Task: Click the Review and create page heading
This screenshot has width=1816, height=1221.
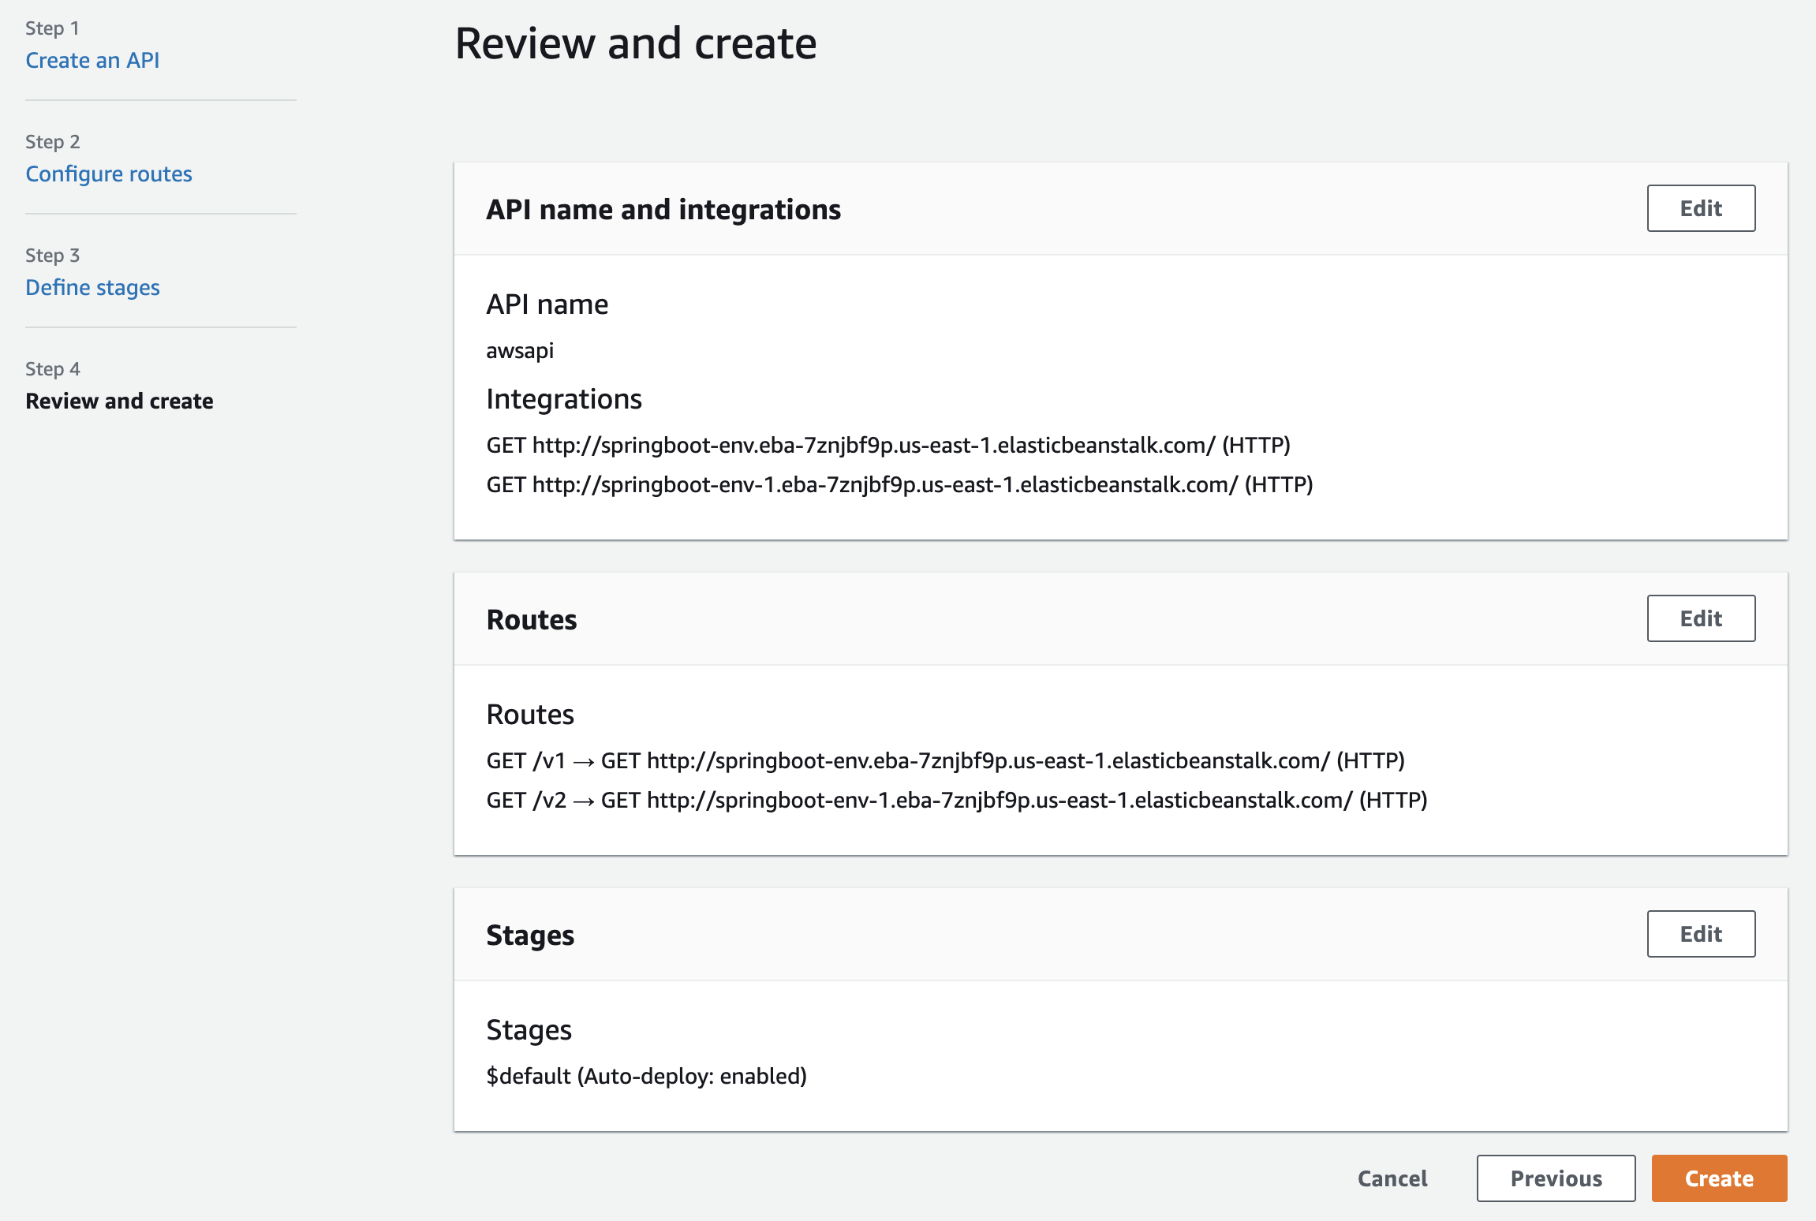Action: click(x=635, y=43)
